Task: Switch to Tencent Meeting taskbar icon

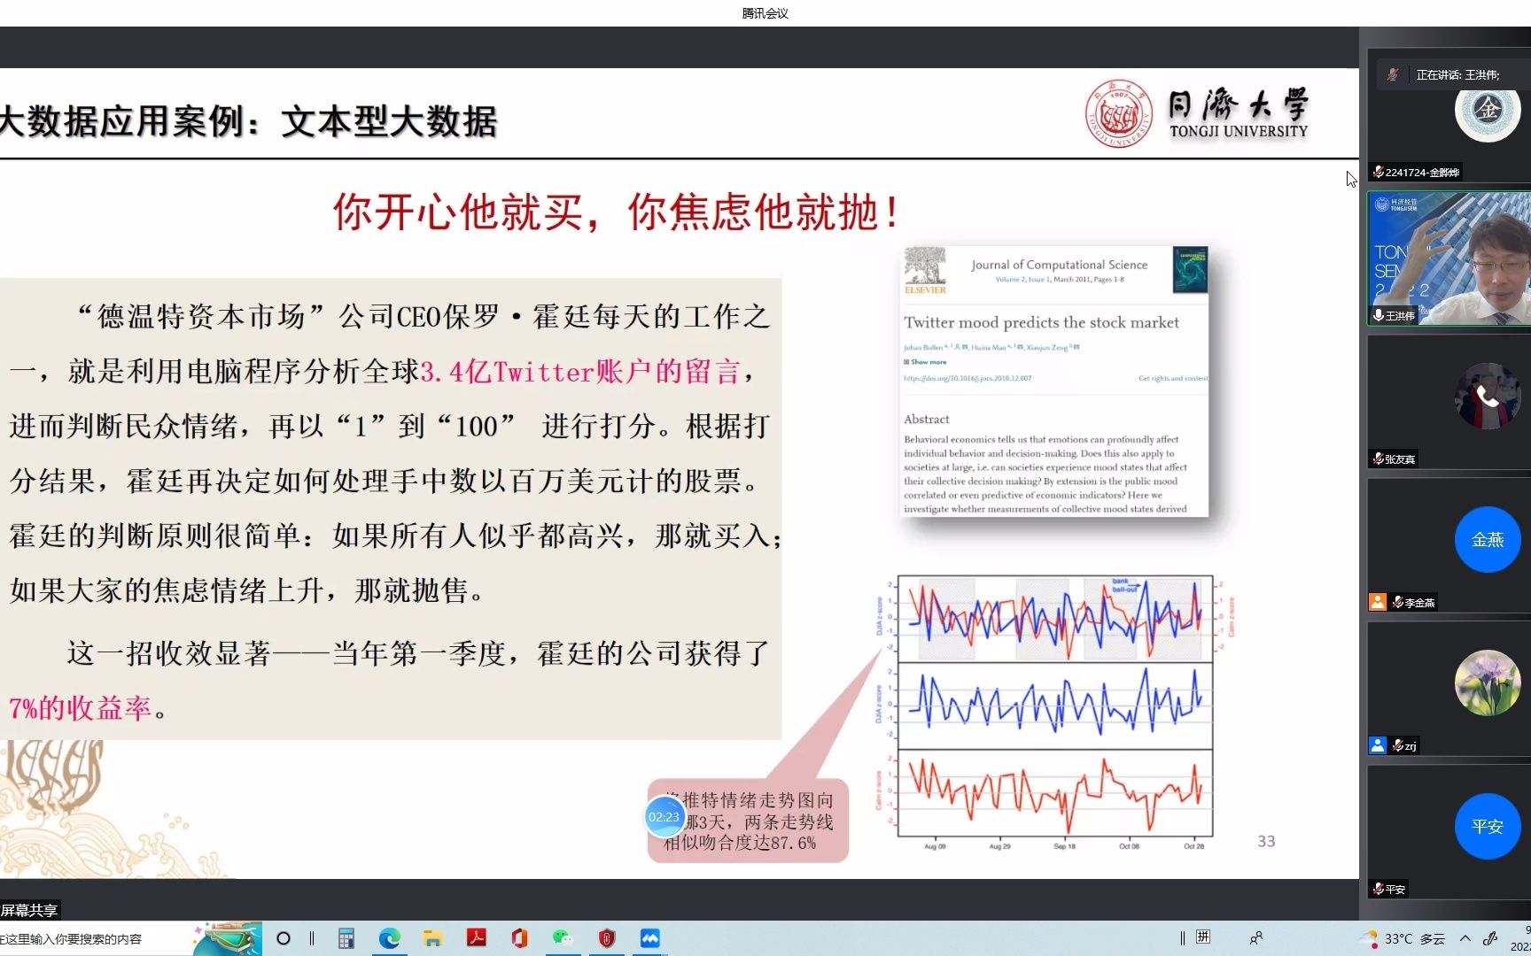Action: point(650,938)
